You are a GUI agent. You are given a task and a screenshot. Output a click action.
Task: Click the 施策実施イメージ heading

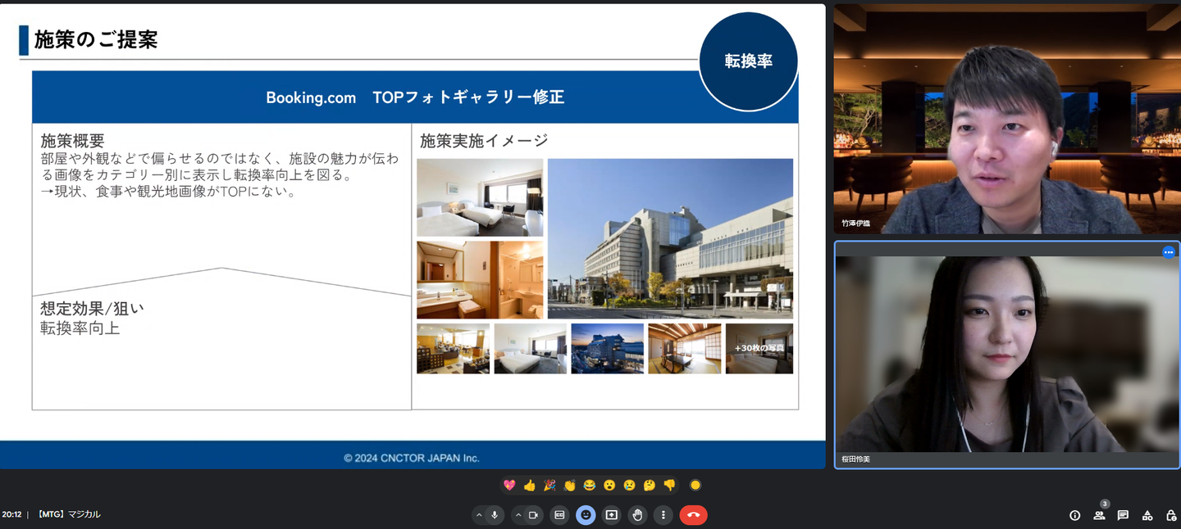click(x=484, y=141)
